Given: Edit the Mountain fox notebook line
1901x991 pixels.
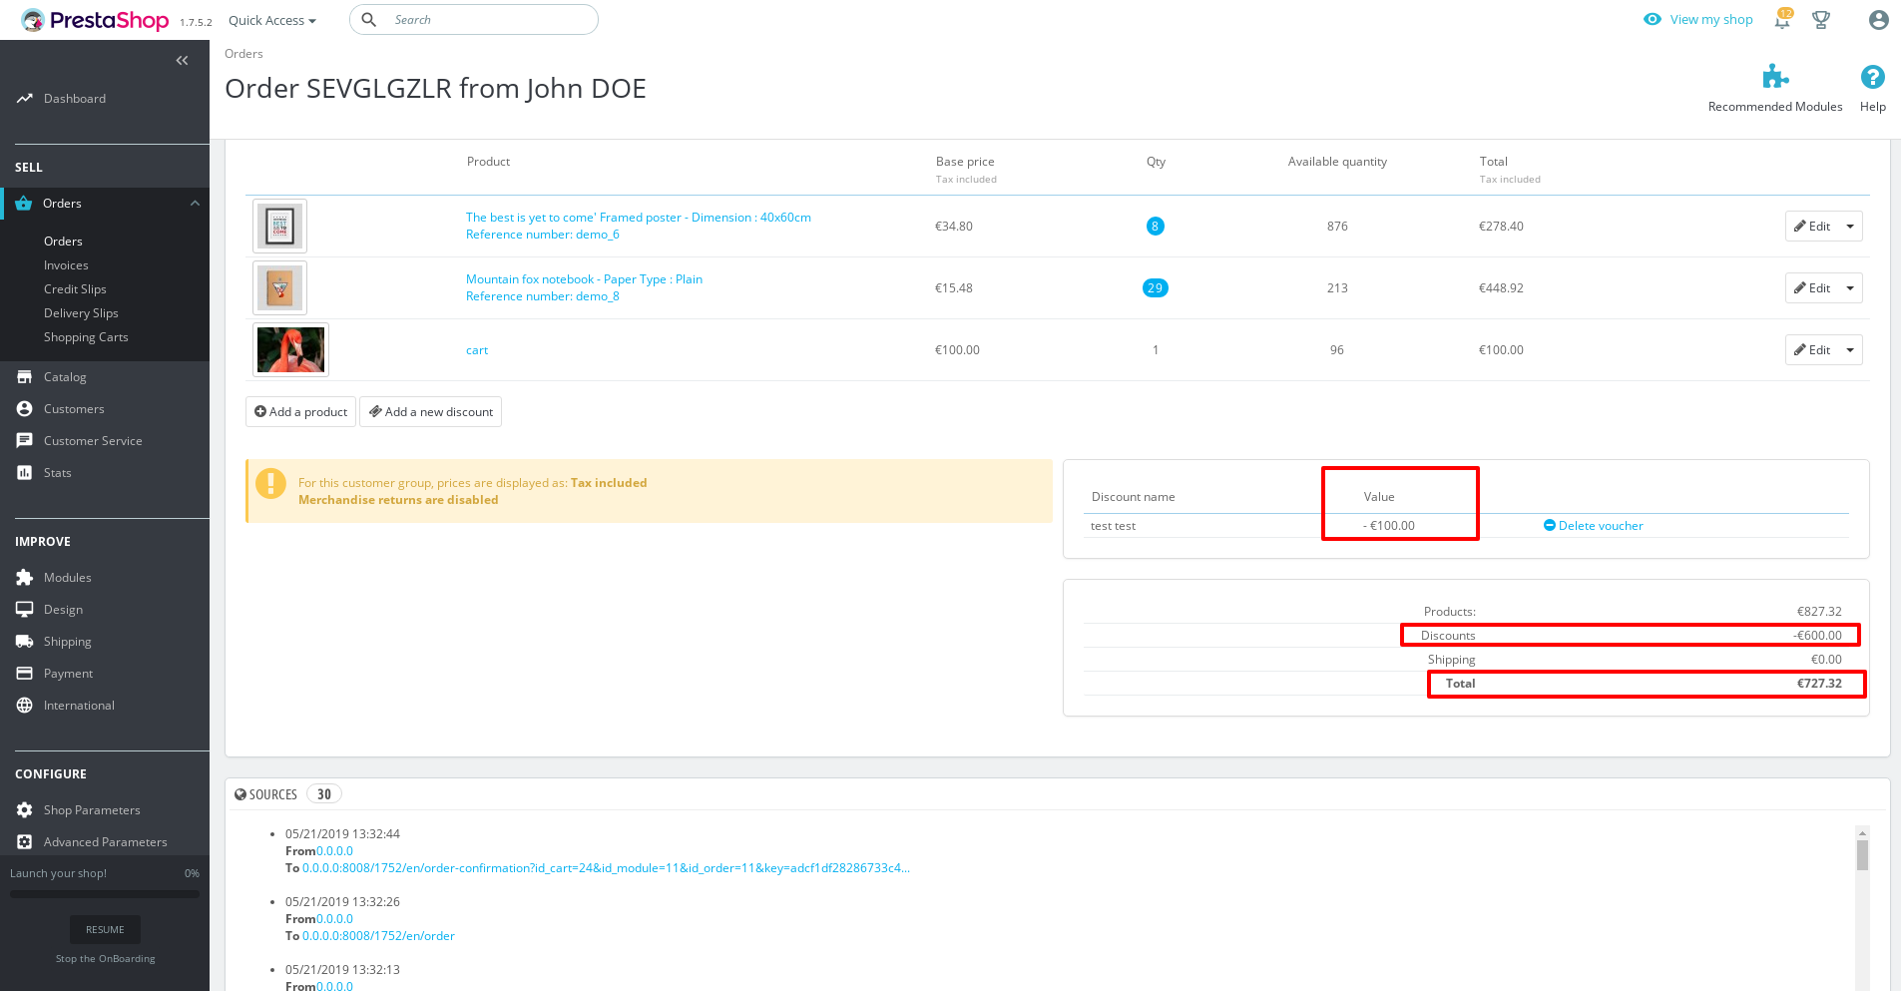Looking at the screenshot, I should [1812, 288].
